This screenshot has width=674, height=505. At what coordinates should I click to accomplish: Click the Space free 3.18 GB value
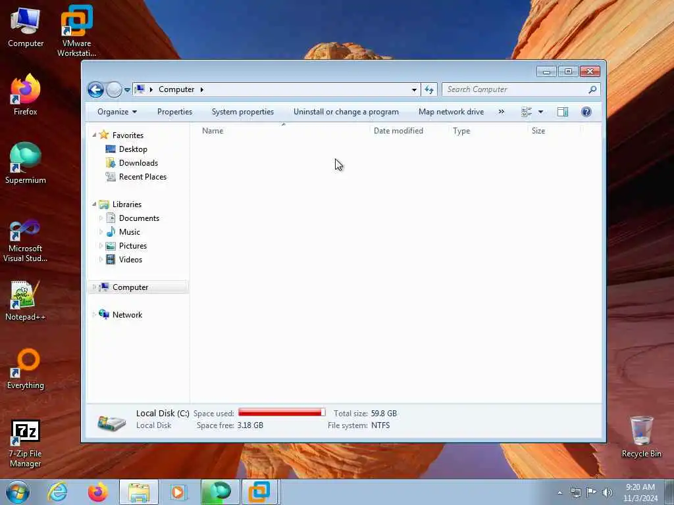pyautogui.click(x=250, y=425)
